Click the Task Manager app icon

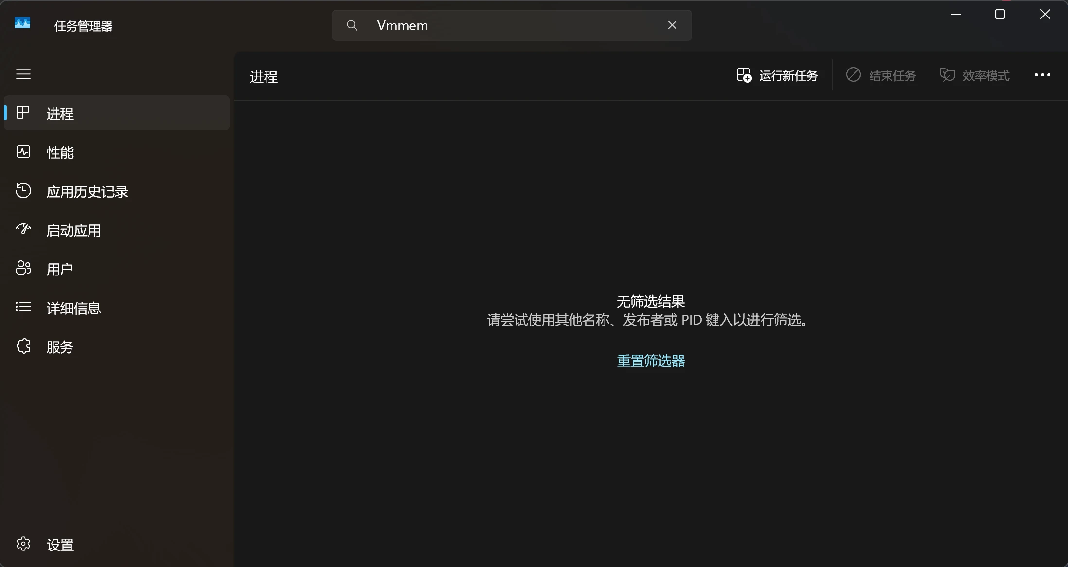[22, 23]
